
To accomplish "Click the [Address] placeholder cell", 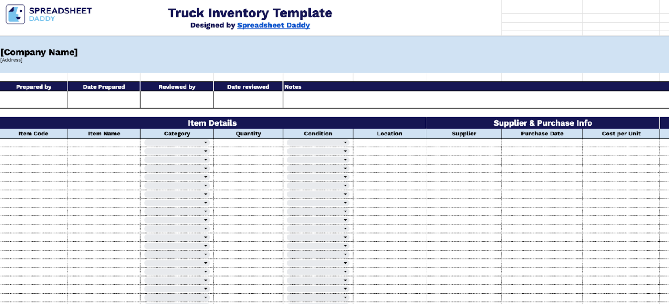I will (10, 60).
